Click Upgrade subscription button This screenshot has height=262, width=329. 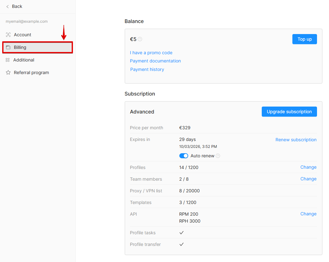point(289,112)
